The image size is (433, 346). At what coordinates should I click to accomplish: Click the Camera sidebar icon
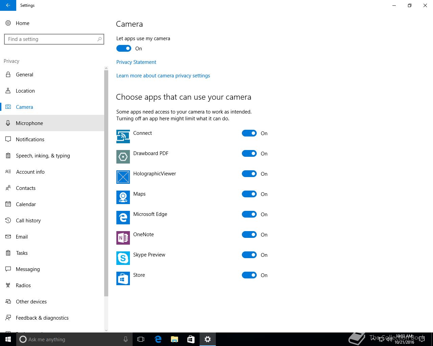pos(8,107)
